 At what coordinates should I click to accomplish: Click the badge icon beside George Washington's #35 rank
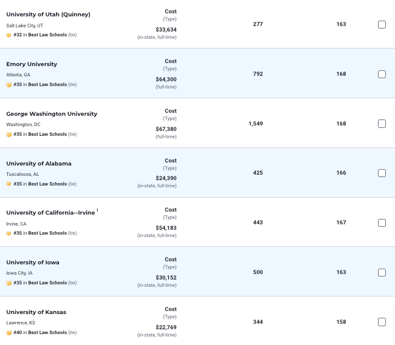(9, 135)
